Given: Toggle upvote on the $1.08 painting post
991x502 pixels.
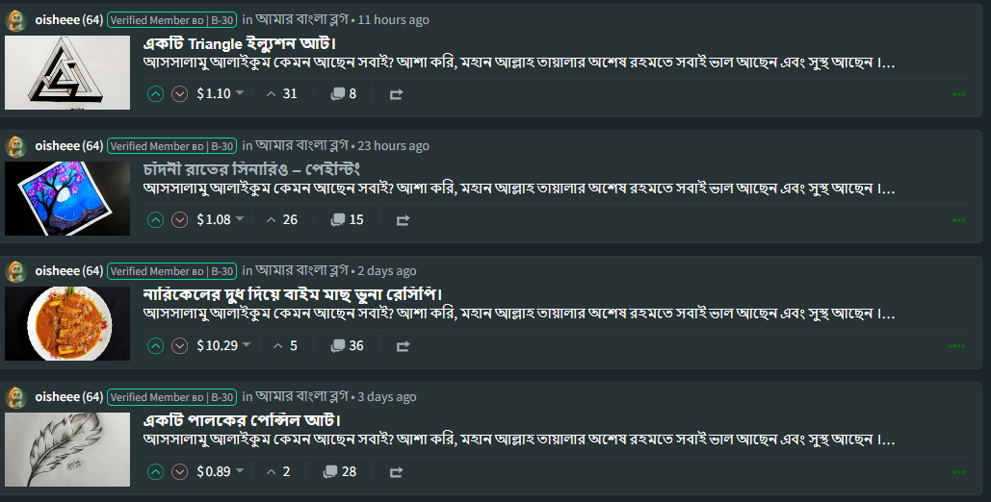Looking at the screenshot, I should coord(156,220).
